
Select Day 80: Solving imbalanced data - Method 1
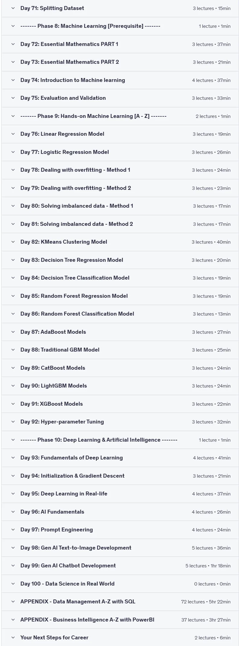[120, 206]
